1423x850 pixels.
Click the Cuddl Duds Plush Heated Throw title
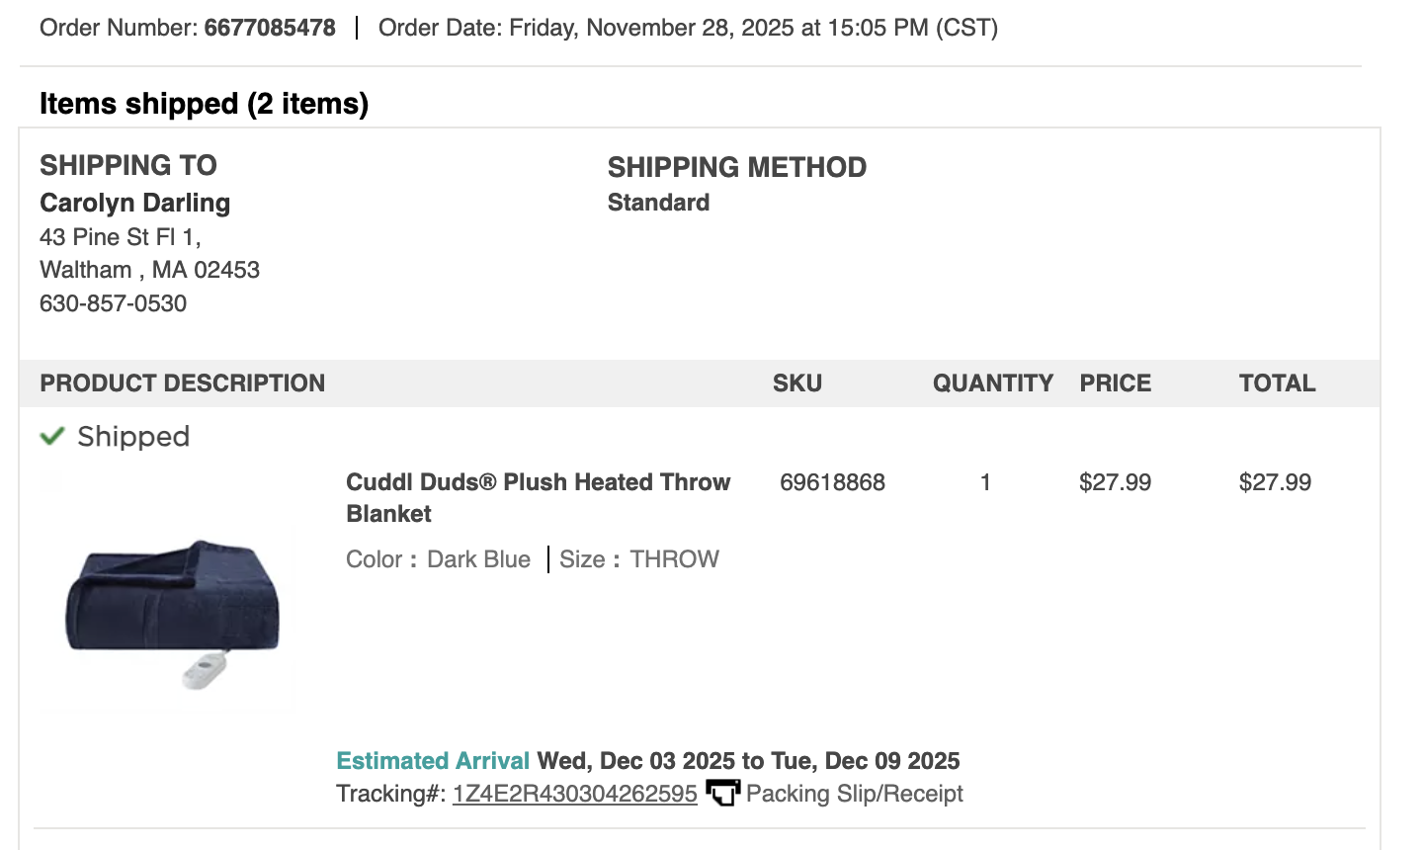539,498
